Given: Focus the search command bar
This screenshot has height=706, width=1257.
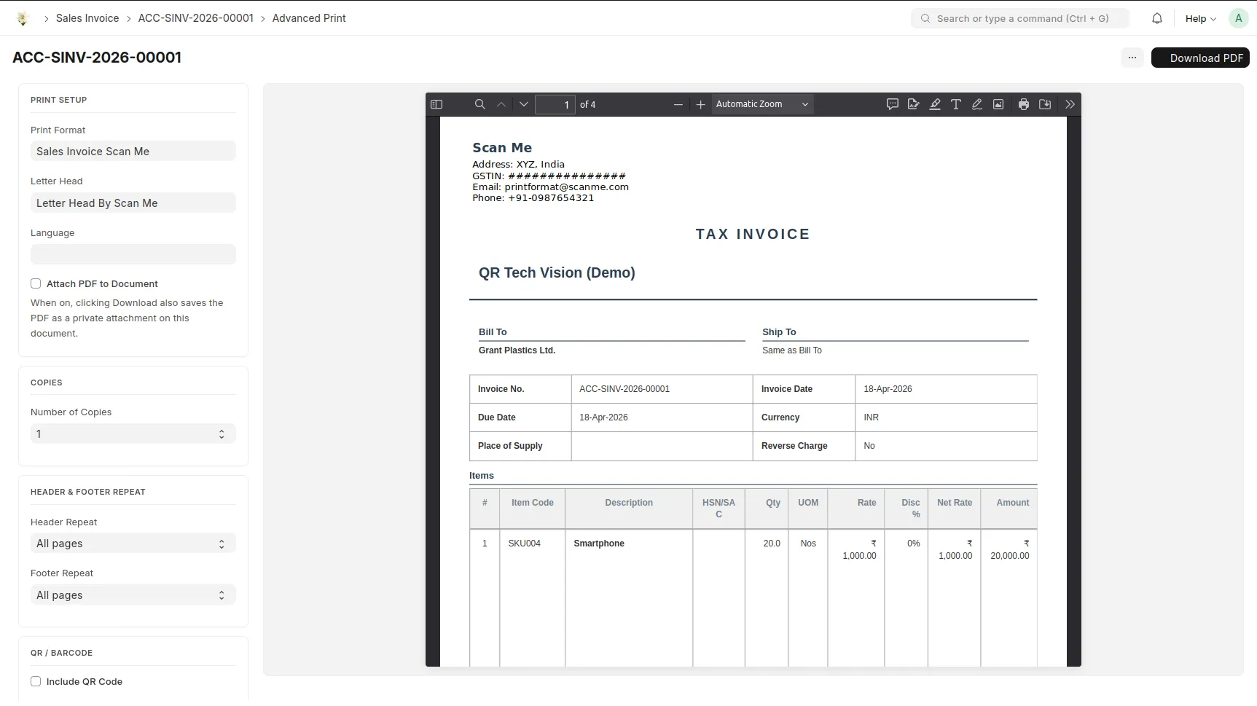Looking at the screenshot, I should click(x=1019, y=18).
